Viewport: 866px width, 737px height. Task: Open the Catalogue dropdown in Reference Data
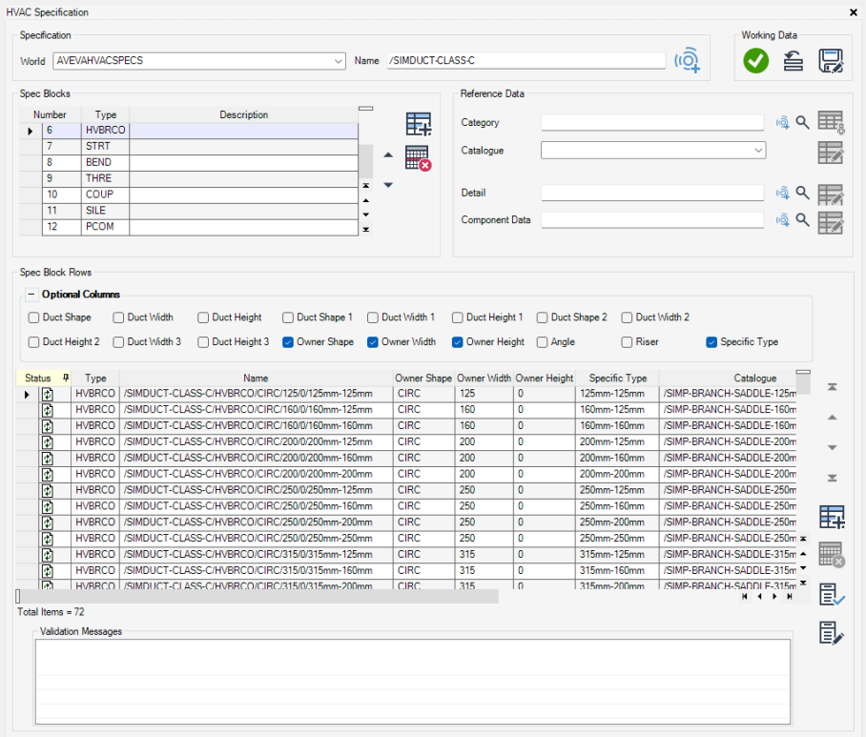[x=758, y=151]
